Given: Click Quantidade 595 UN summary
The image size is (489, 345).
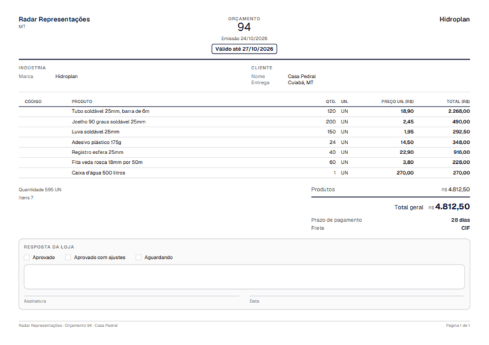Looking at the screenshot, I should coord(40,190).
